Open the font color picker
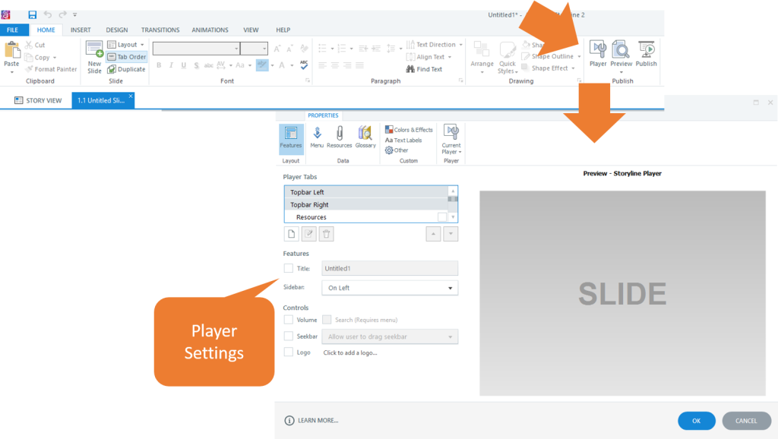This screenshot has height=439, width=778. [x=282, y=65]
